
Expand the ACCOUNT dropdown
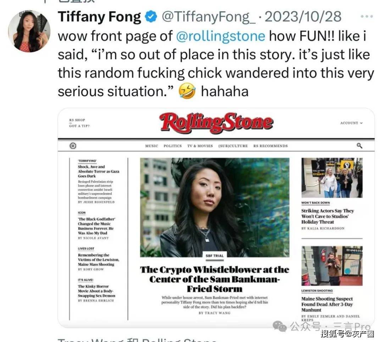pos(351,123)
